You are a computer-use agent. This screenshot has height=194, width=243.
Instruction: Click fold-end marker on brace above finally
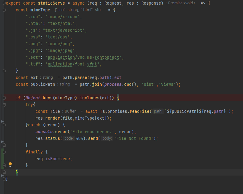coord(4,145)
